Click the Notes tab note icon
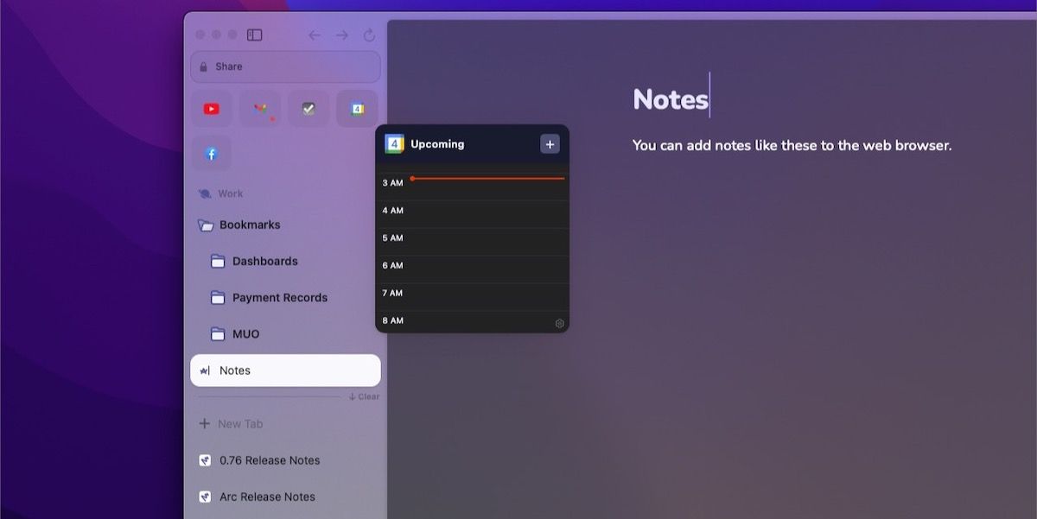 [205, 370]
